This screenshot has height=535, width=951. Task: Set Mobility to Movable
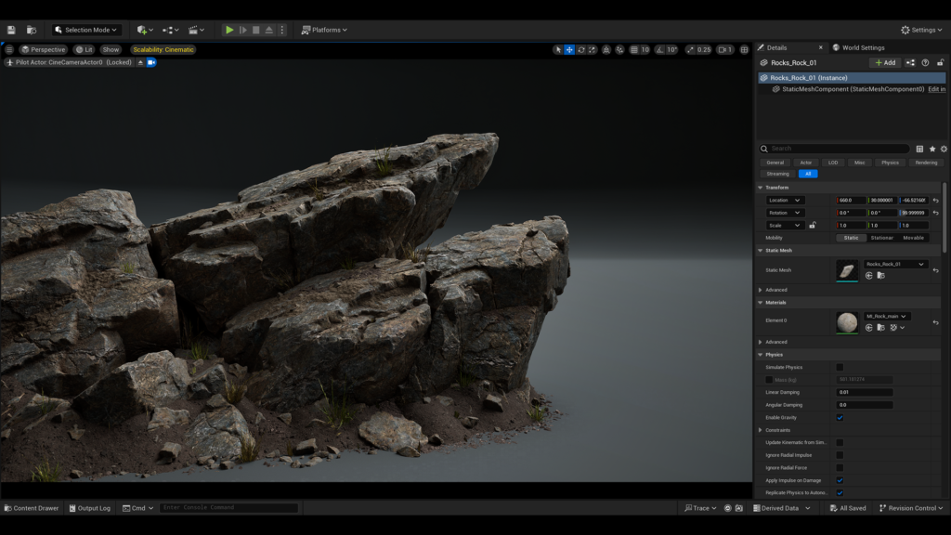[x=913, y=238]
